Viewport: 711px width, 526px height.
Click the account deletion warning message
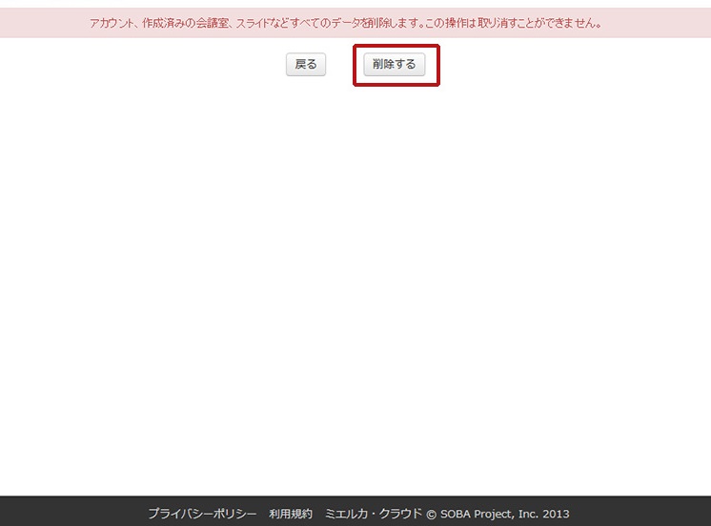[346, 23]
